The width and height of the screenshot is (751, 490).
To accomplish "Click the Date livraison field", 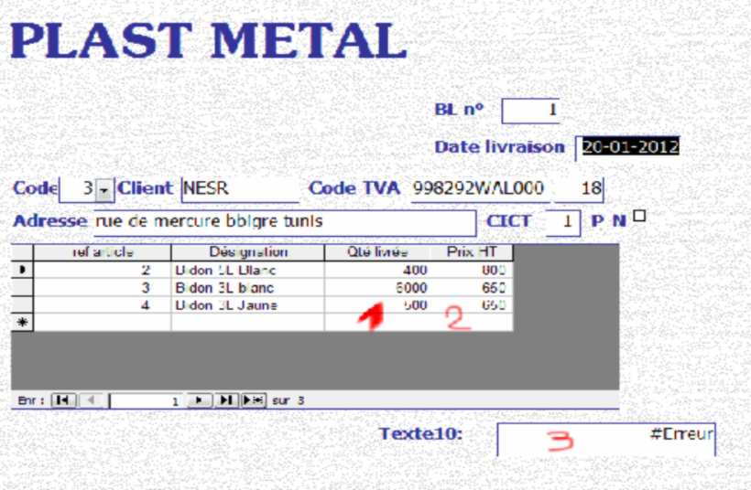I will (627, 147).
